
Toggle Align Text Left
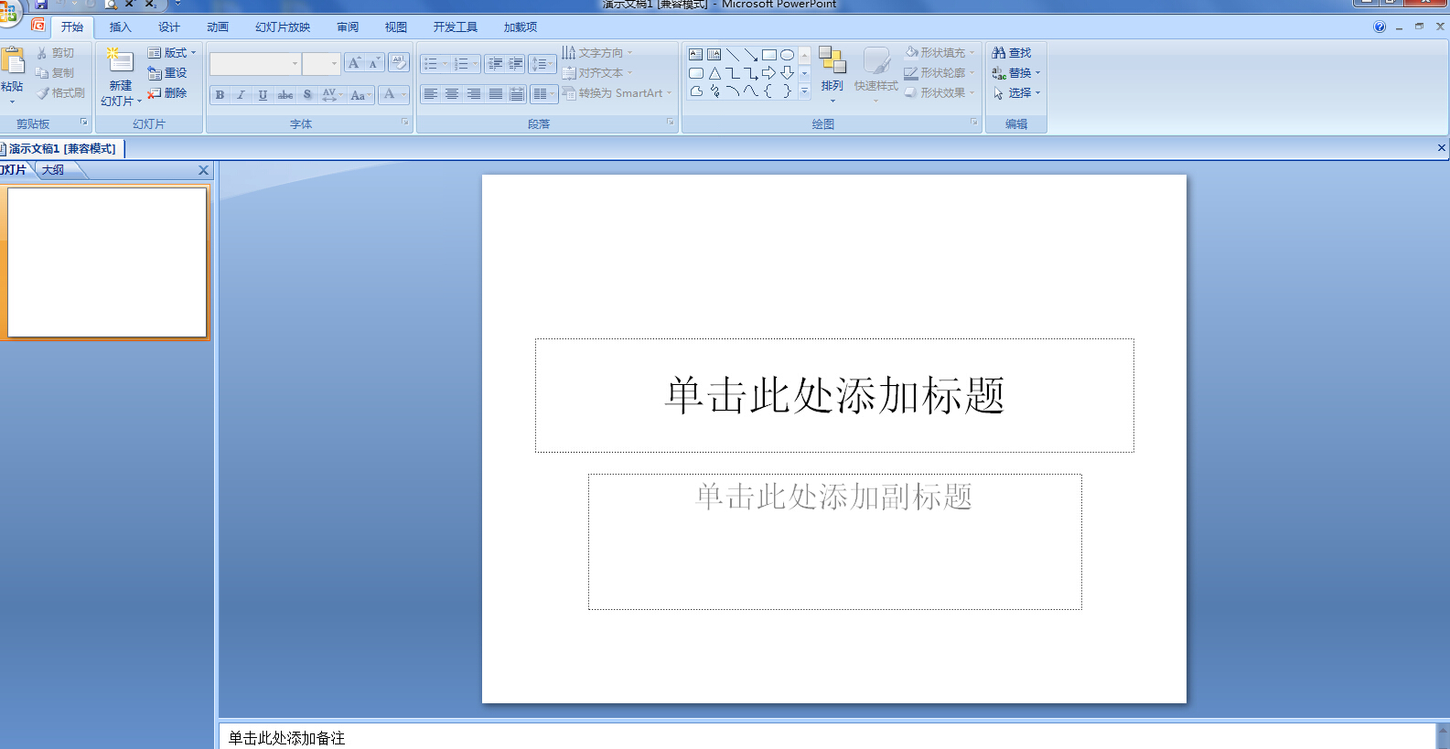click(x=430, y=94)
